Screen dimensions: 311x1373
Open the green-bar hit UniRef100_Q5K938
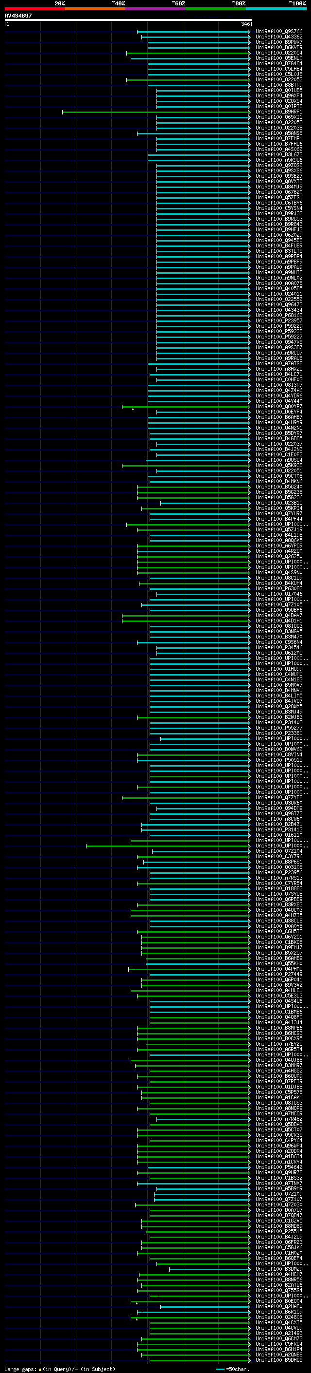(x=279, y=465)
